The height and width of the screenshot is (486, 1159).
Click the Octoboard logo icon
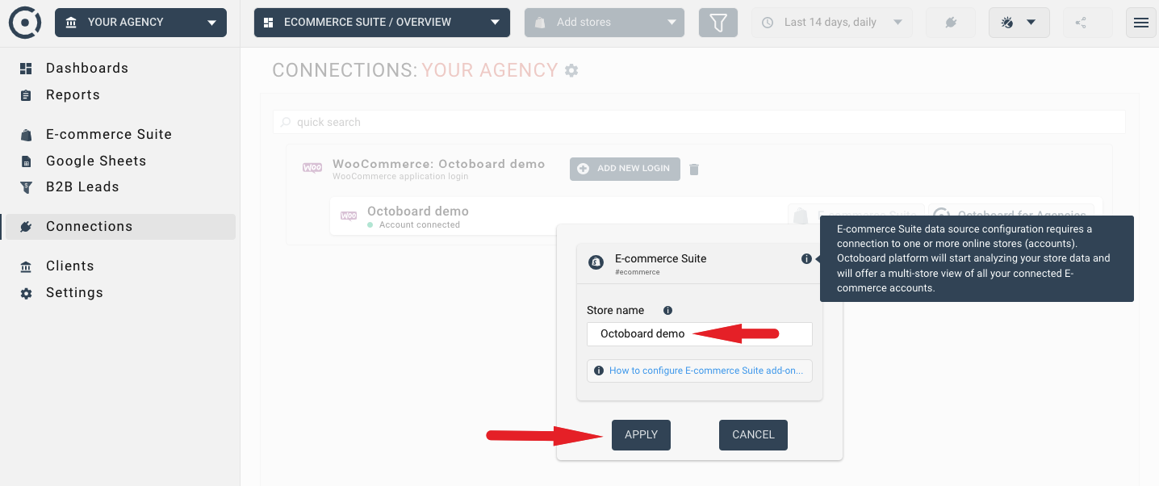(24, 23)
